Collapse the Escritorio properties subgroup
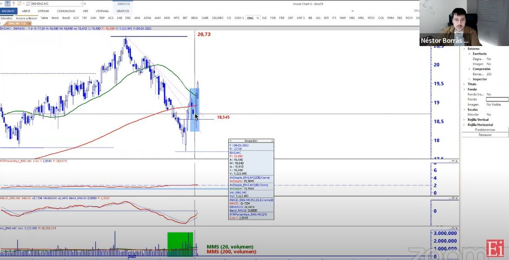 tap(470, 54)
